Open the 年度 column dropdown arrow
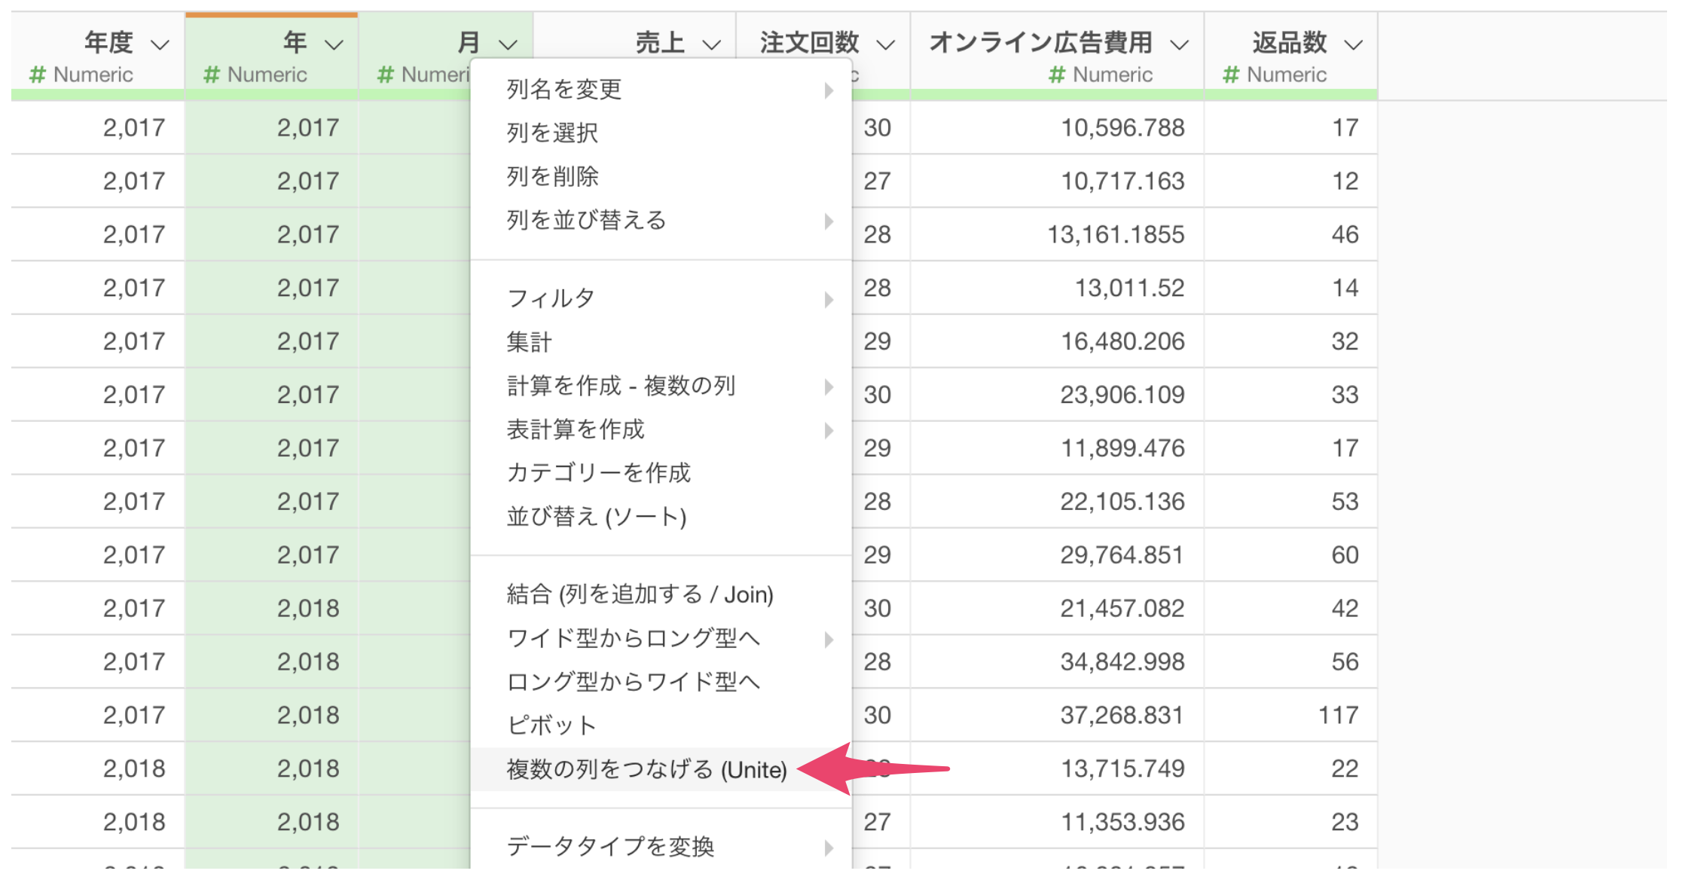Image resolution: width=1704 pixels, height=886 pixels. (x=160, y=44)
